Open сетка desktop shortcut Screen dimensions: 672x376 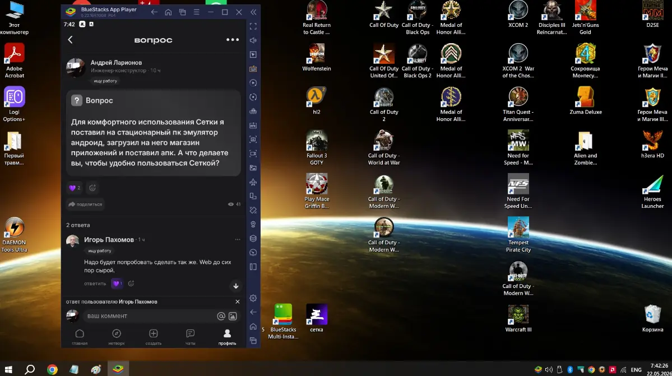pos(317,318)
